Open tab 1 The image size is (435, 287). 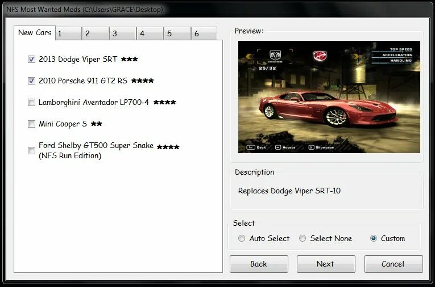pyautogui.click(x=68, y=34)
